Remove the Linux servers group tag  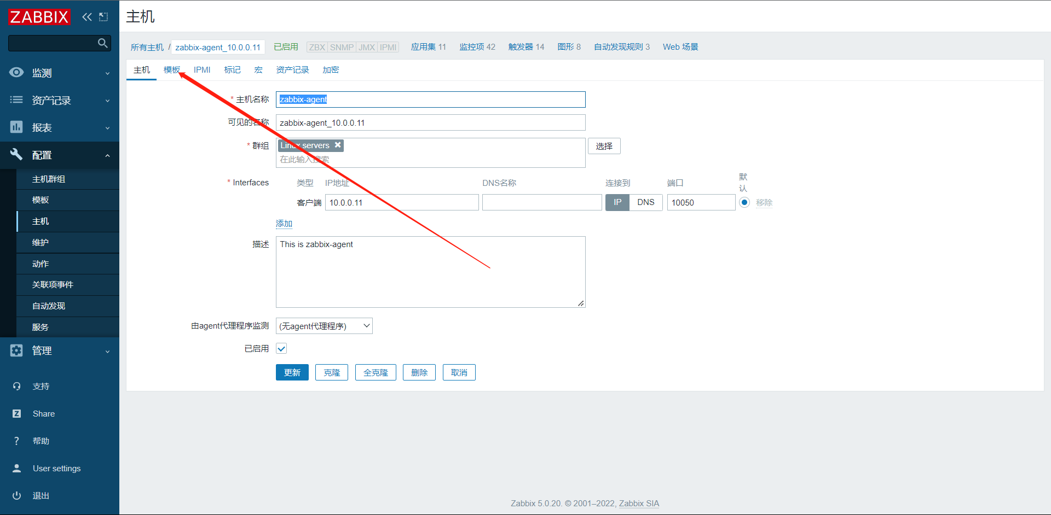coord(338,145)
